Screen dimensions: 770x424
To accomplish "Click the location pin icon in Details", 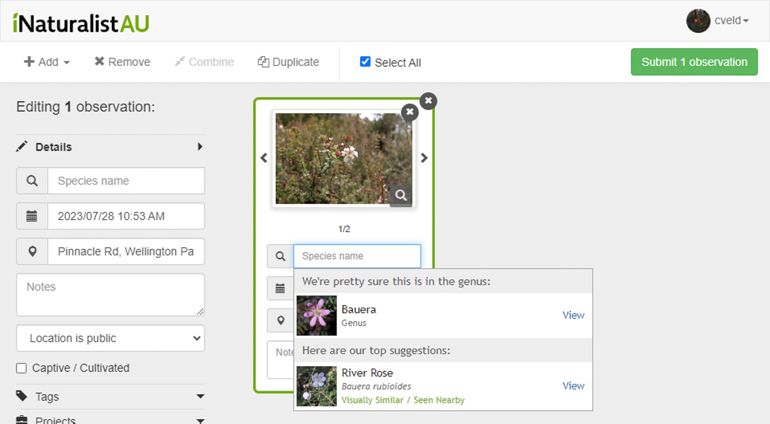I will (32, 251).
